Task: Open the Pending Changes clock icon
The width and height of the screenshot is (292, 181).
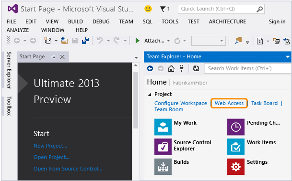Action: point(236,127)
